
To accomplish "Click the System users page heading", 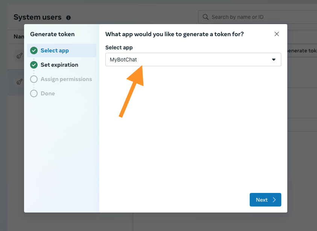I will coord(37,17).
